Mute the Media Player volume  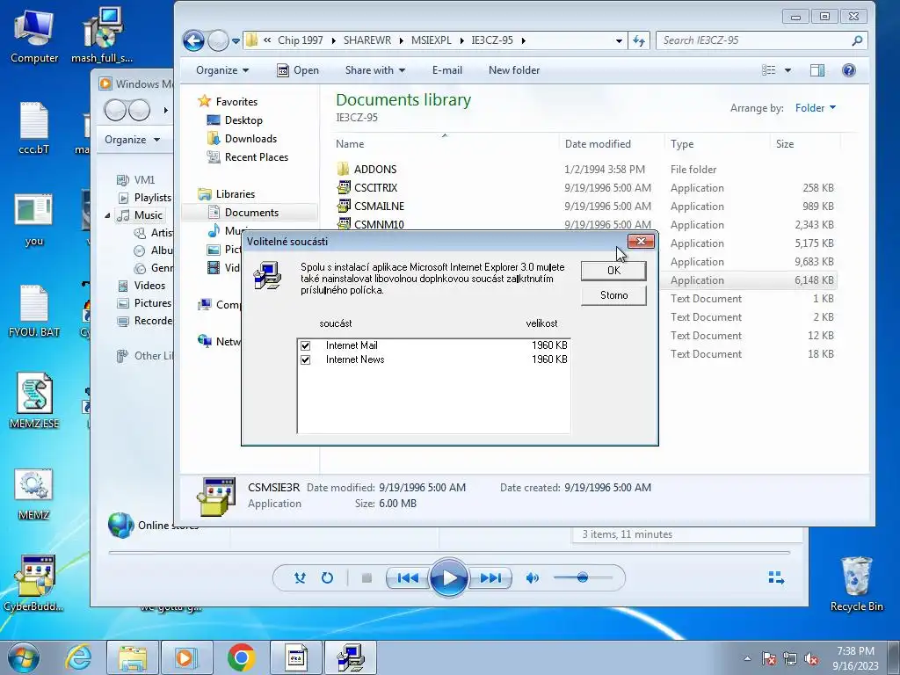[532, 578]
